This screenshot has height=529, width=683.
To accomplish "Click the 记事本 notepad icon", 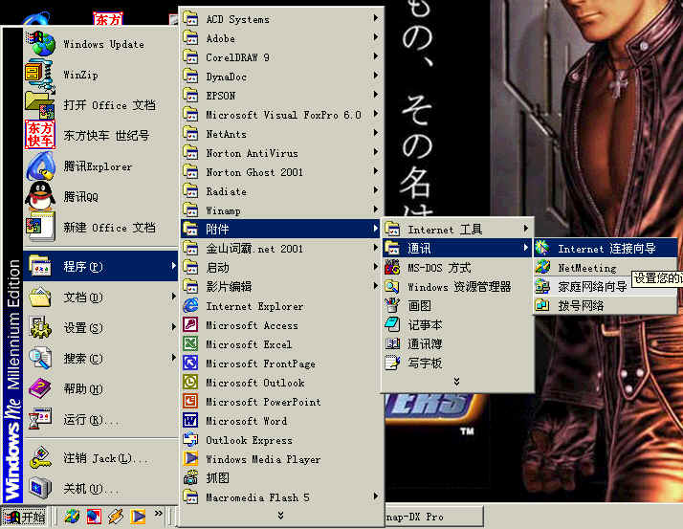I will (392, 324).
